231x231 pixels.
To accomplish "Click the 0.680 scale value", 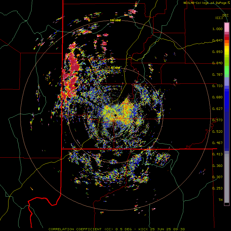I will (x=217, y=97).
